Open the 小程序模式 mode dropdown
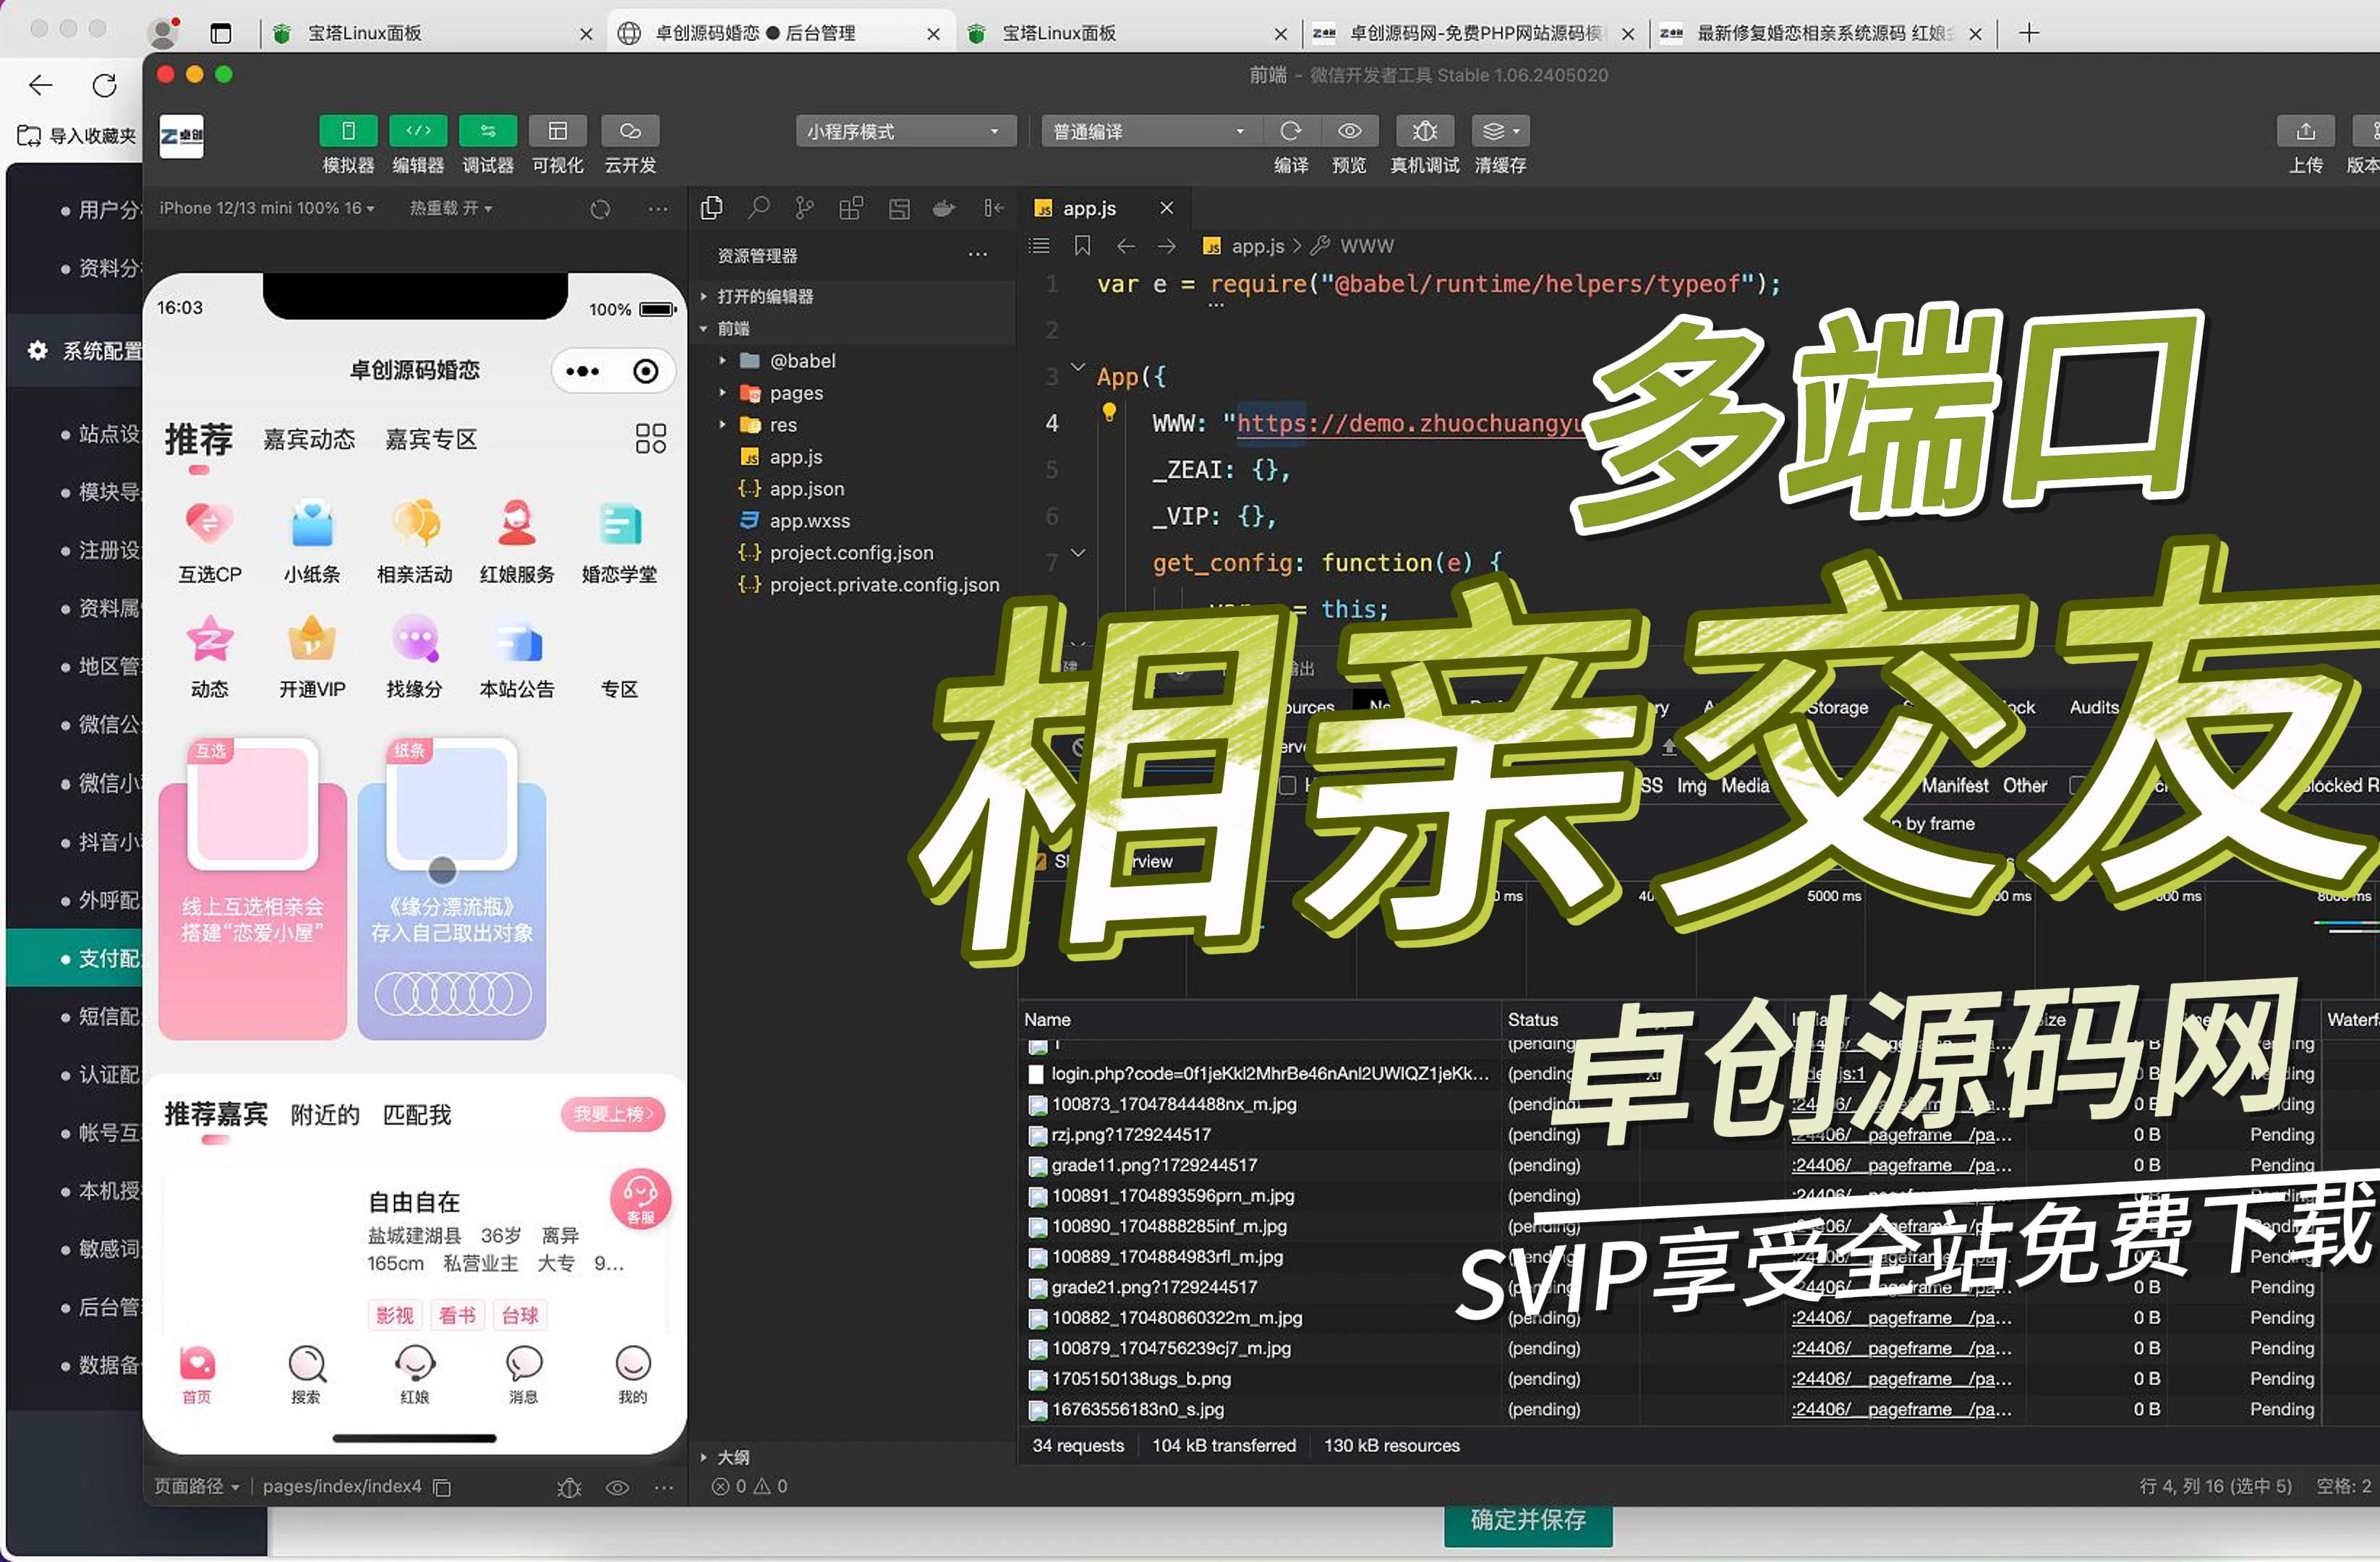The image size is (2380, 1562). tap(905, 131)
